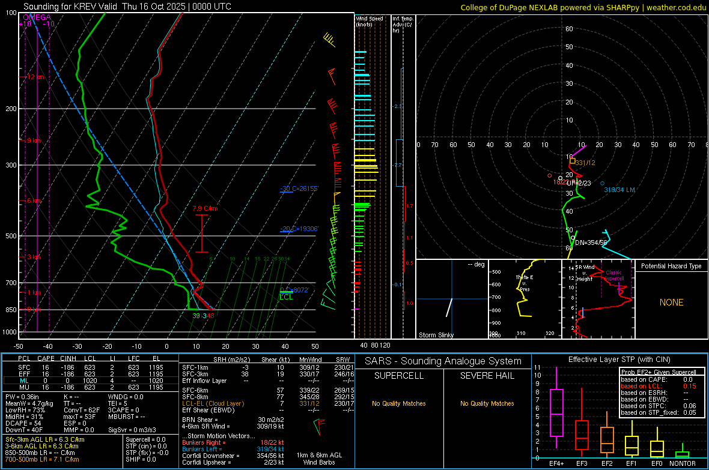Click the 1km & 6km AGL wind barb glyph
The height and width of the screenshot is (470, 709).
pos(319,427)
